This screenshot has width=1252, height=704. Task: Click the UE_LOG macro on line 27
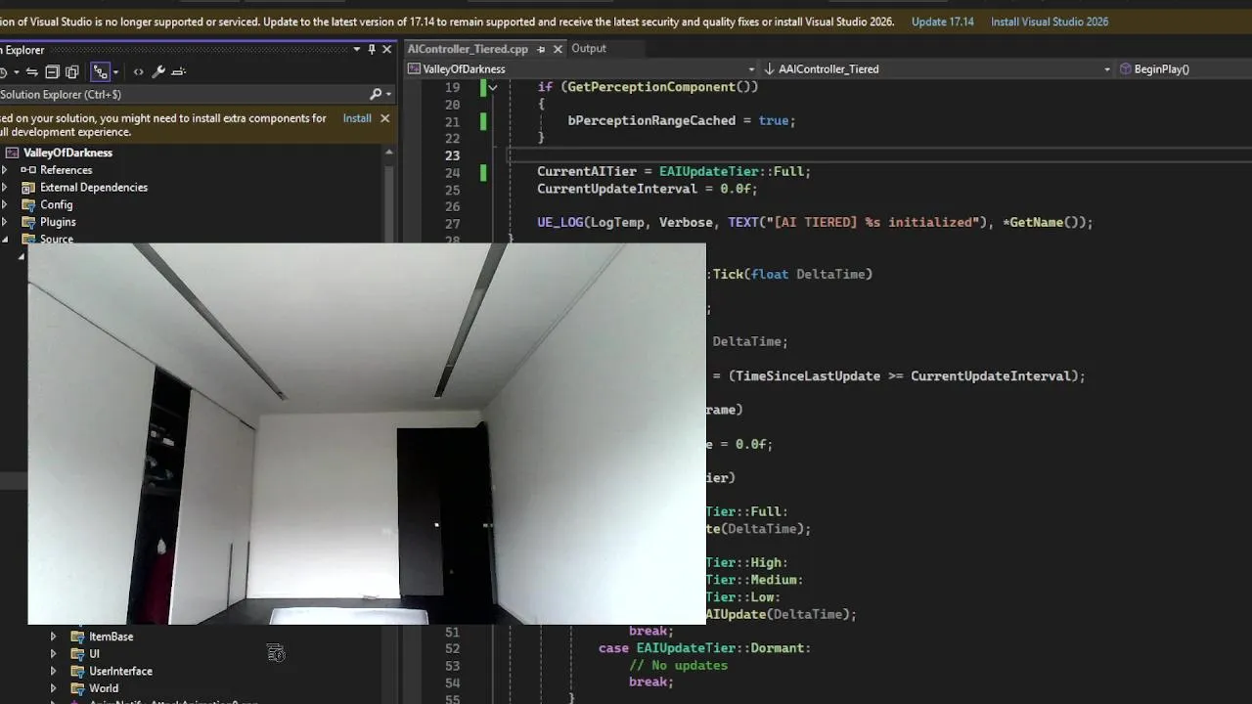[x=559, y=223]
